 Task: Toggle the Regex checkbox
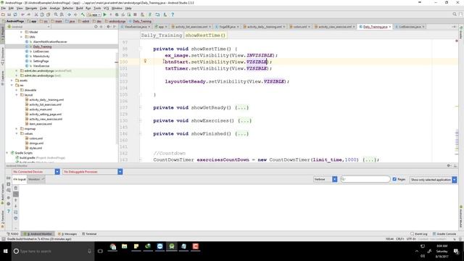[x=394, y=179]
